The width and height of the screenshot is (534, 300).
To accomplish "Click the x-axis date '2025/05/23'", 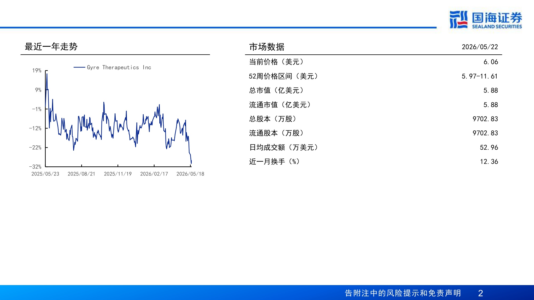I will pyautogui.click(x=45, y=174).
